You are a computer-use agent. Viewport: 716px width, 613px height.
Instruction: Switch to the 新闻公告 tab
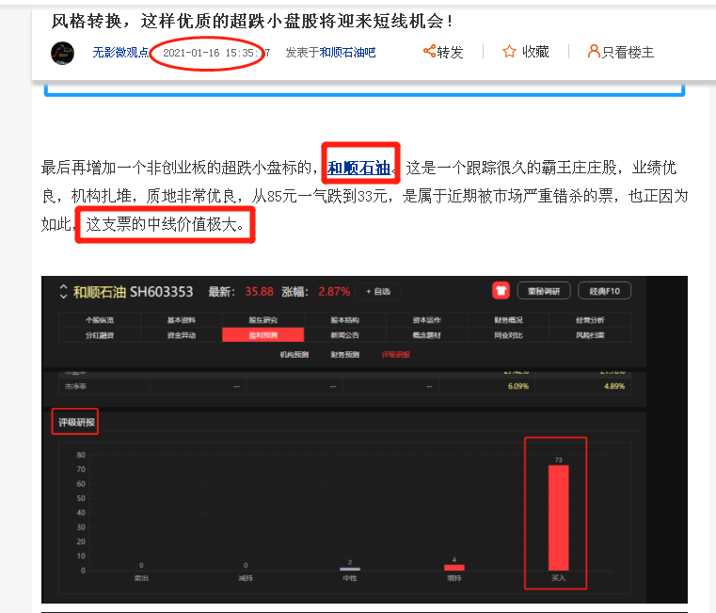(344, 335)
